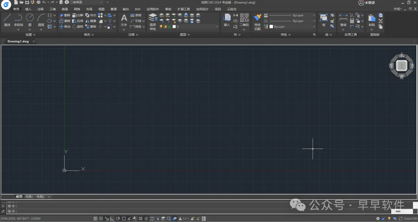Image resolution: width=418 pixels, height=222 pixels.
Task: Click the 上 top face of view cube
Action: (x=401, y=66)
